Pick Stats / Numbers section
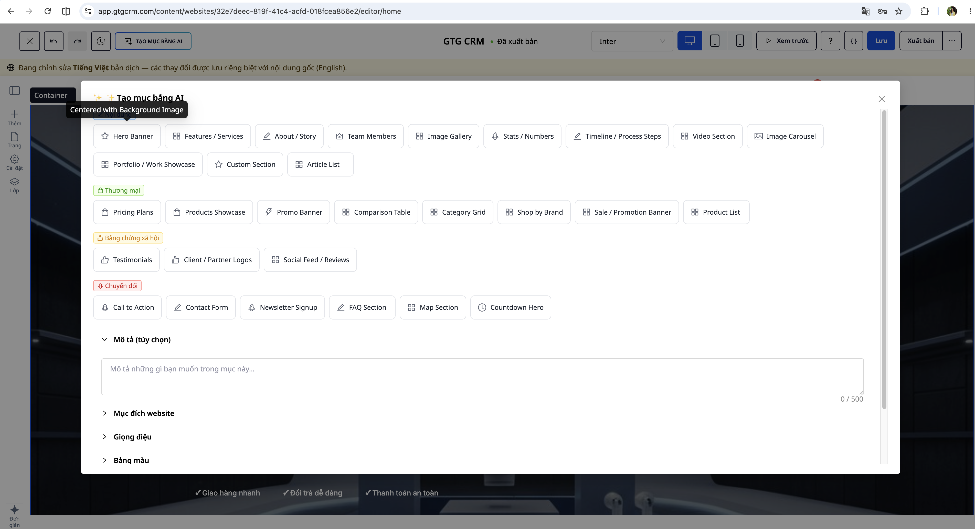 [x=522, y=136]
